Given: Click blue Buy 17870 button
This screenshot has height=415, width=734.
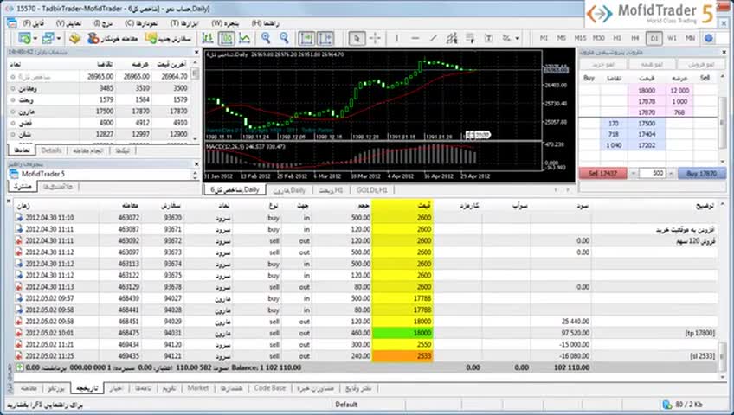Looking at the screenshot, I should pyautogui.click(x=701, y=174).
